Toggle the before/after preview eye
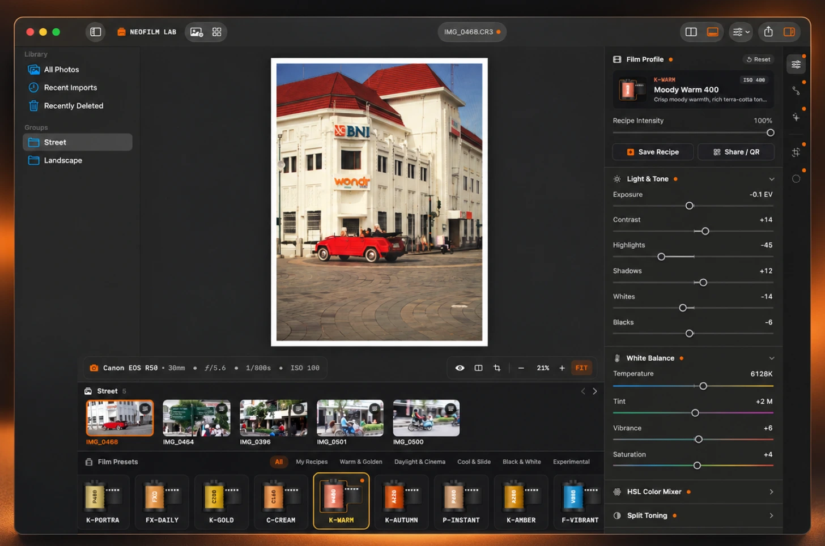 pos(460,368)
